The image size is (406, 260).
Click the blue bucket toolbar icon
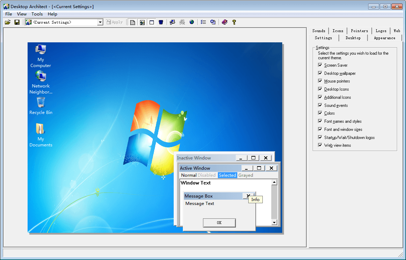(161, 22)
